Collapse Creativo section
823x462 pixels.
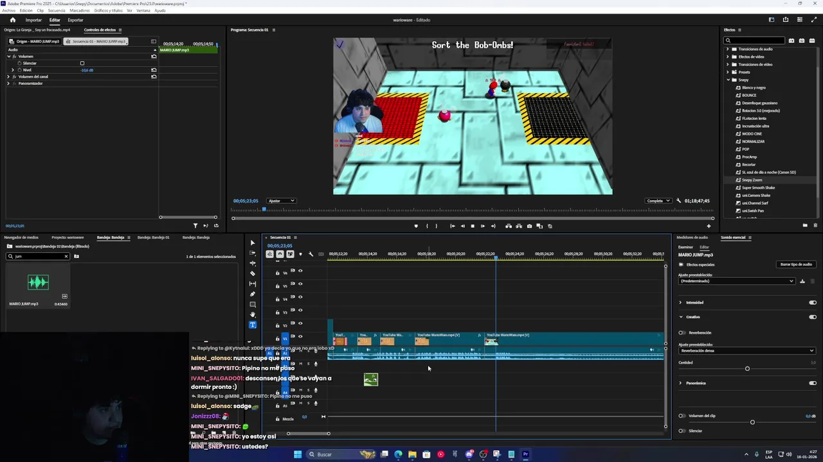coord(680,317)
